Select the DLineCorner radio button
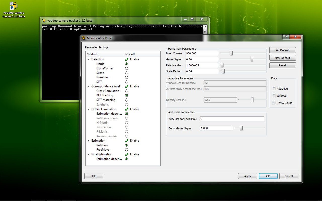This screenshot has height=201, width=322. [127, 68]
